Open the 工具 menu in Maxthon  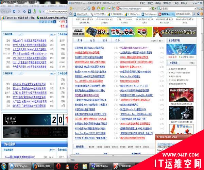pos(176,3)
